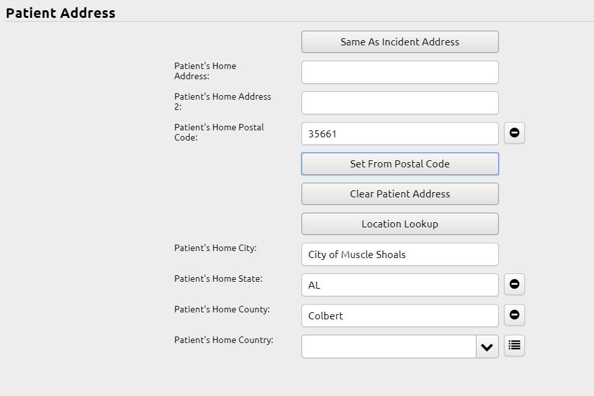The height and width of the screenshot is (396, 594).
Task: Click the state field containing AL
Action: coord(400,285)
